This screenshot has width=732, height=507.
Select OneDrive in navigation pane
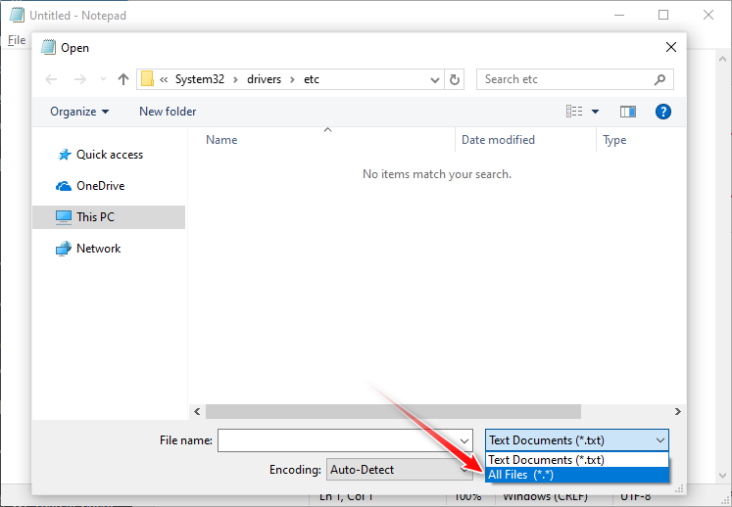click(x=100, y=186)
